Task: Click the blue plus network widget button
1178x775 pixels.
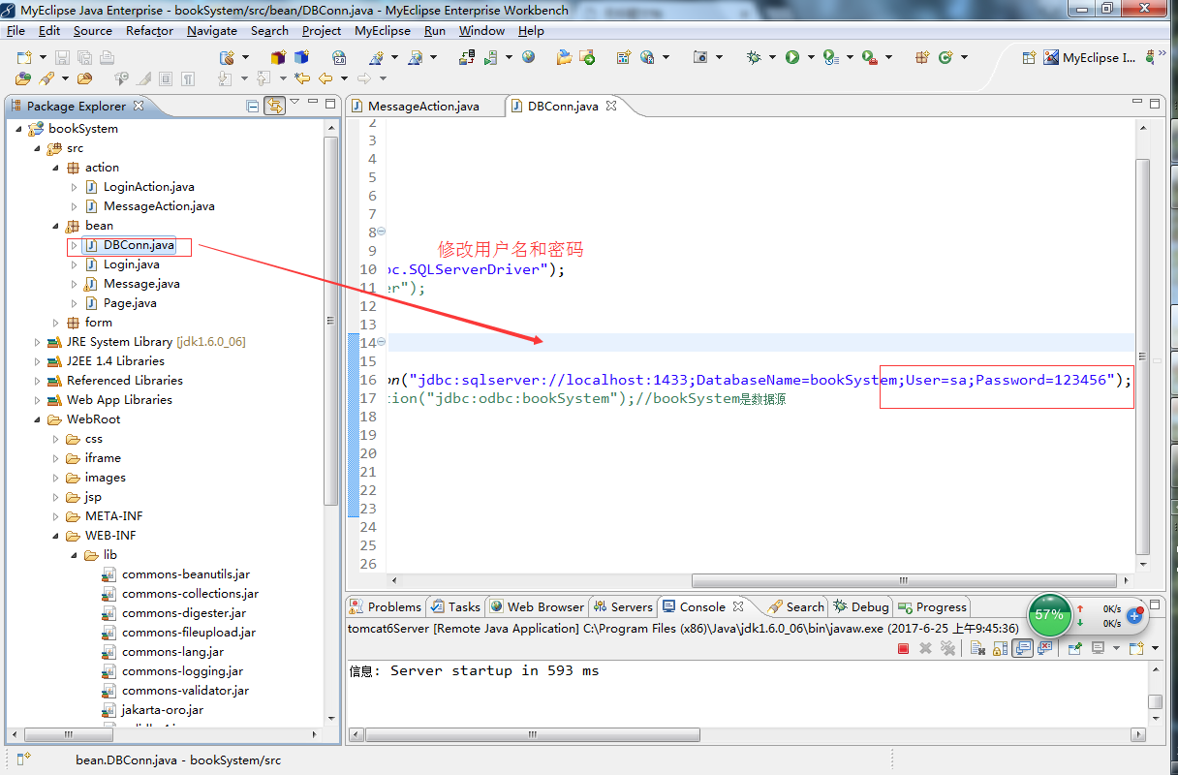Action: click(1134, 616)
